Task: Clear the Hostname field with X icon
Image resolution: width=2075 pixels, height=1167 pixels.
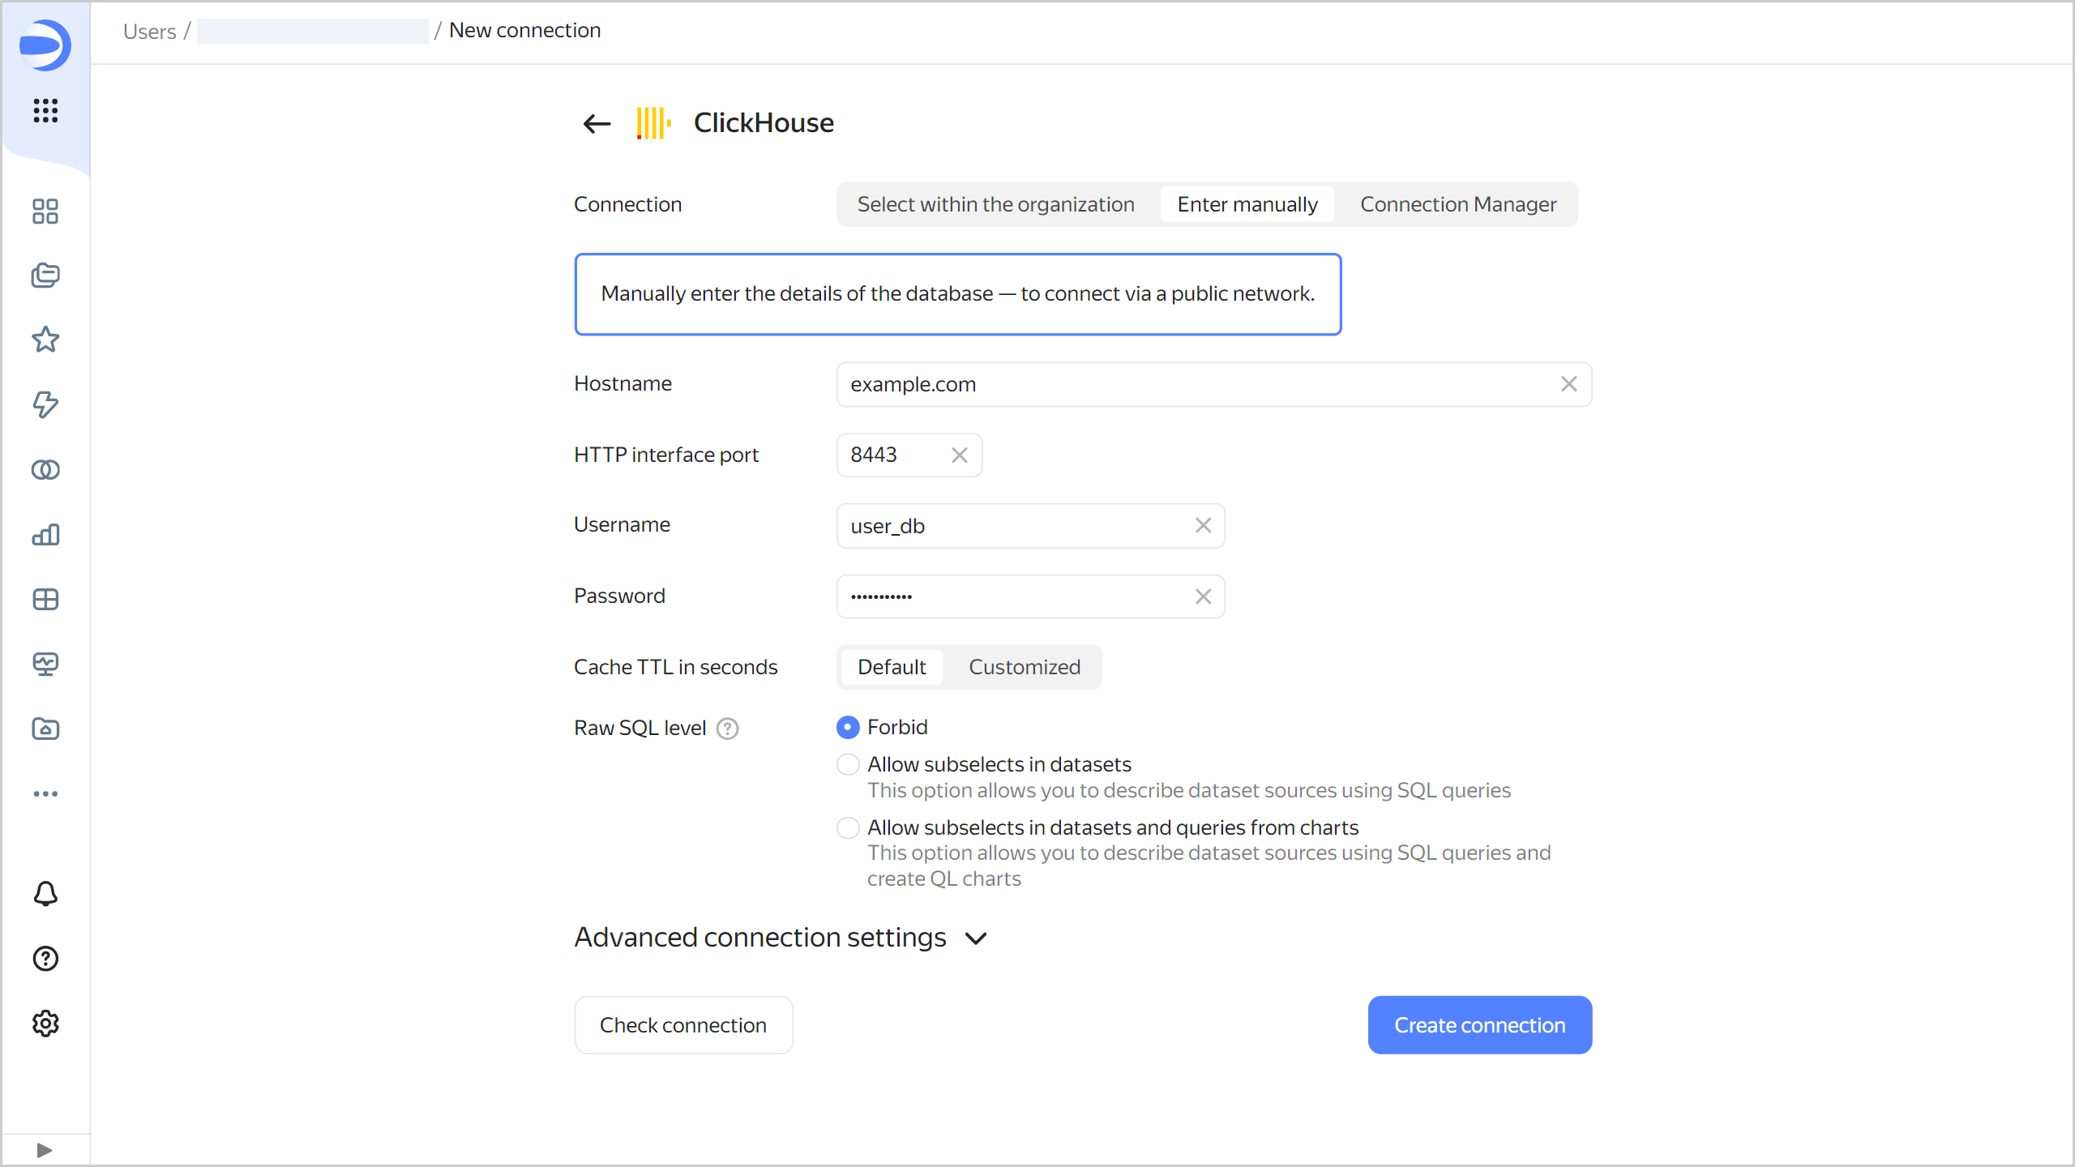Action: point(1568,384)
